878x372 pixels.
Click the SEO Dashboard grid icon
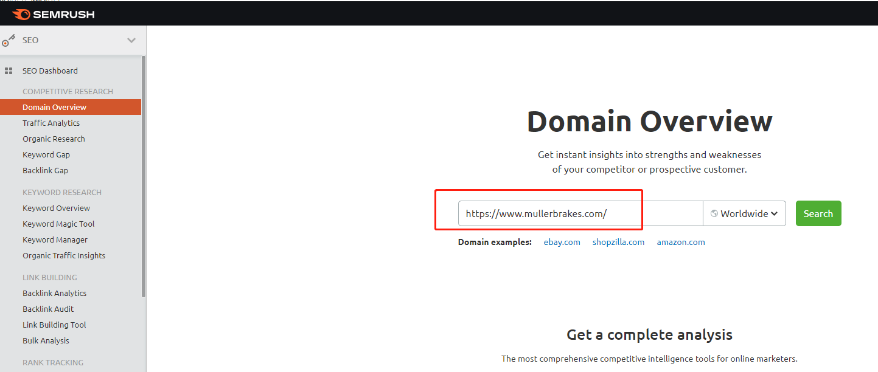[9, 71]
